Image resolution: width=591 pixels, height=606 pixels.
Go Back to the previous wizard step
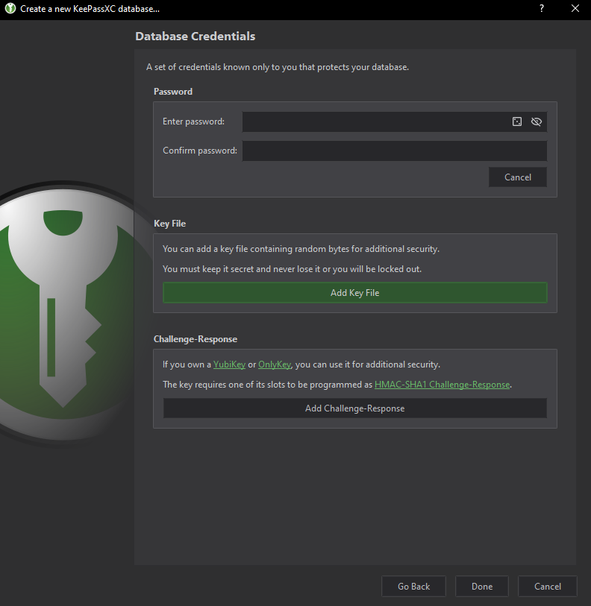click(x=413, y=587)
